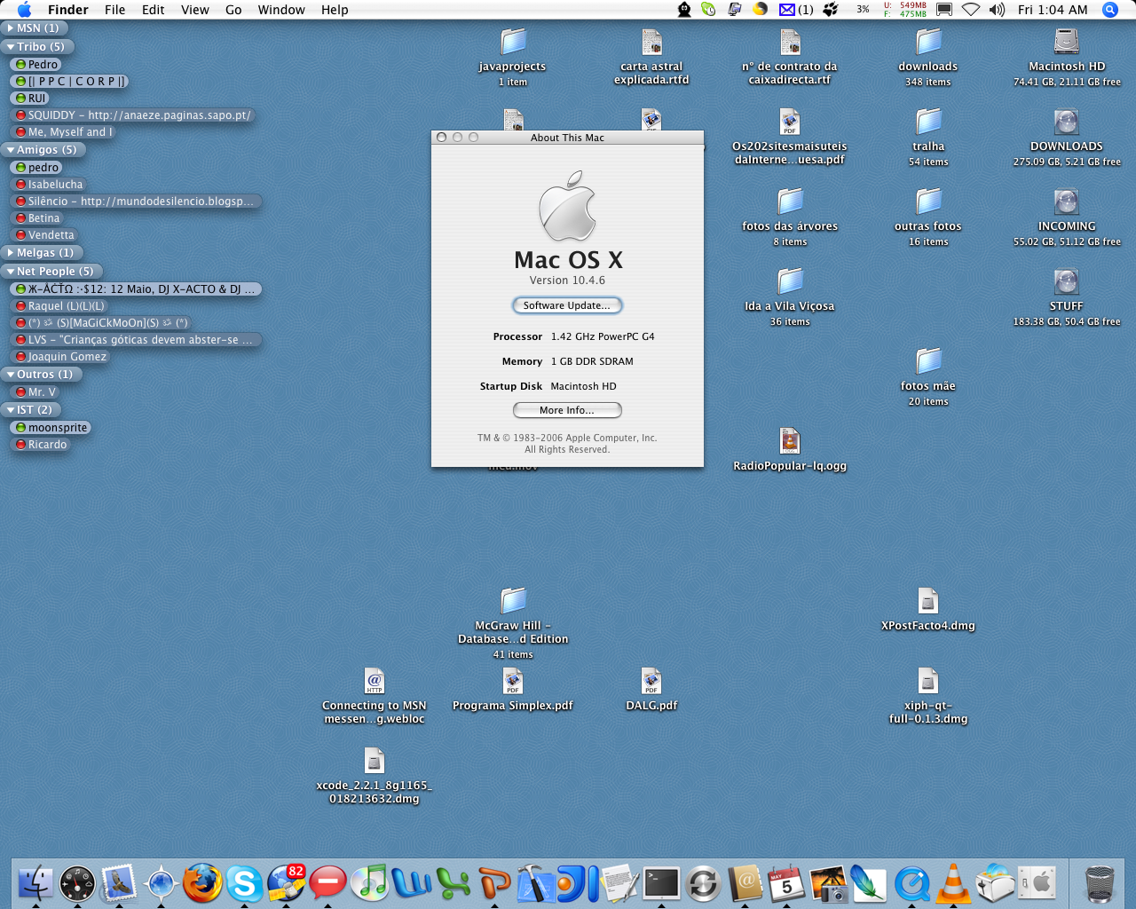1136x909 pixels.
Task: Select contact Isabelucha in buddy list
Action: (x=49, y=185)
